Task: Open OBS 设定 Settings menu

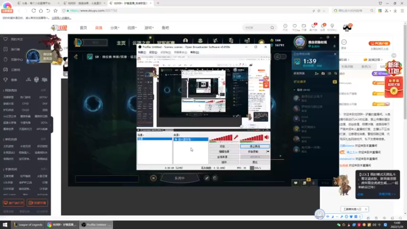Action: (x=153, y=52)
